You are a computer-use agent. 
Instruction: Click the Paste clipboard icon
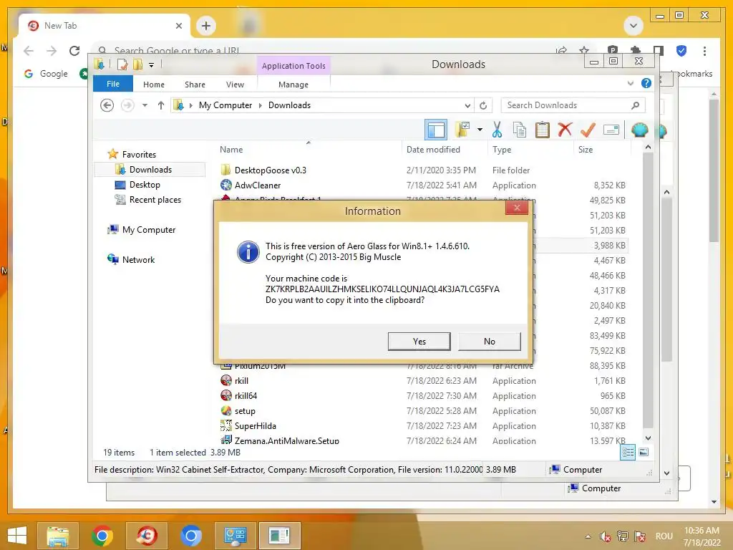coord(543,130)
